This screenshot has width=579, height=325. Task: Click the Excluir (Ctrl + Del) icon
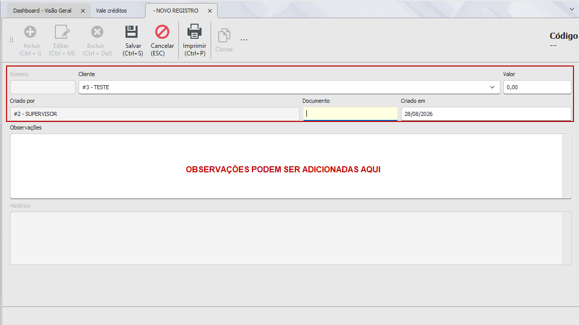97,32
